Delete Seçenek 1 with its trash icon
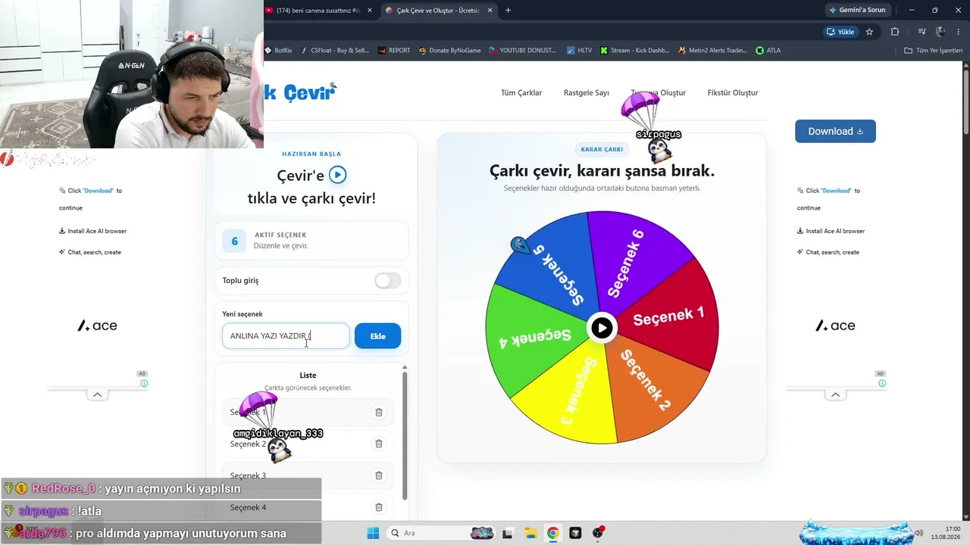This screenshot has height=545, width=970. [x=379, y=413]
